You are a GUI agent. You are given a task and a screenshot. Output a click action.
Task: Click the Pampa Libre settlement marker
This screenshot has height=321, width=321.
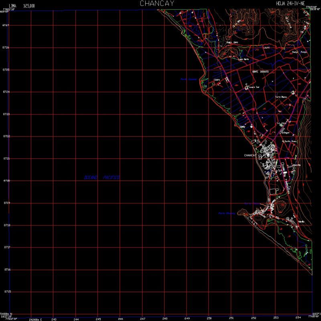(232, 42)
